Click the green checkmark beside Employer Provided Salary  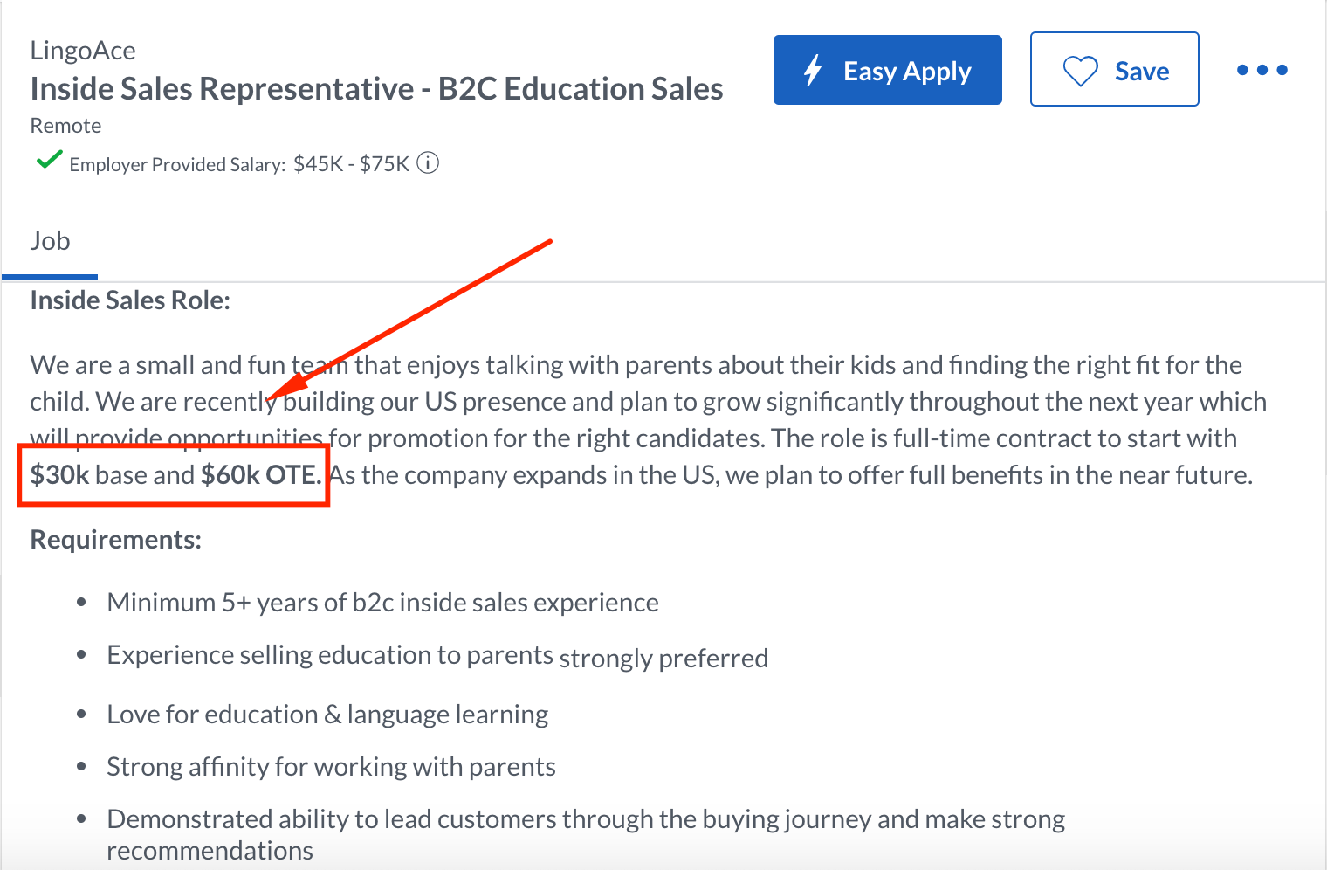(x=49, y=160)
